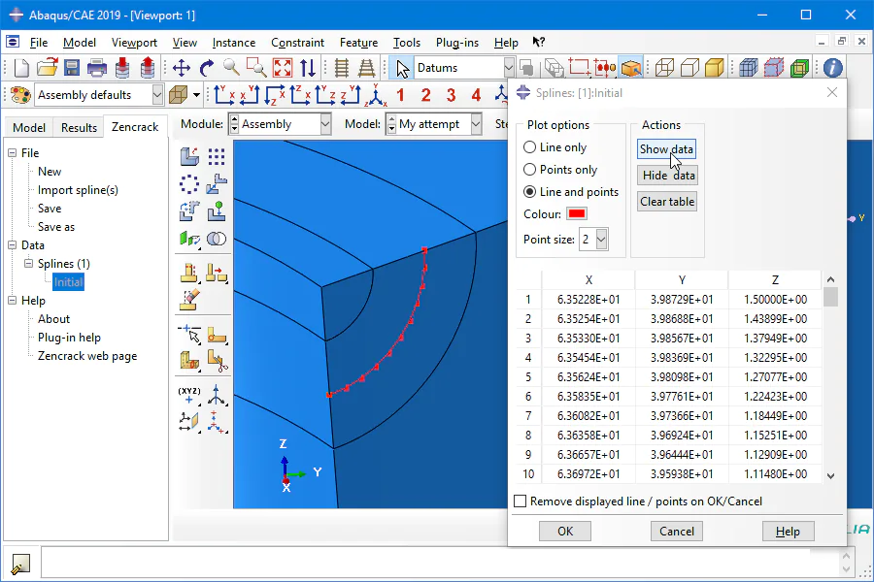Select the Magnify view tool
The width and height of the screenshot is (874, 582).
pos(231,68)
